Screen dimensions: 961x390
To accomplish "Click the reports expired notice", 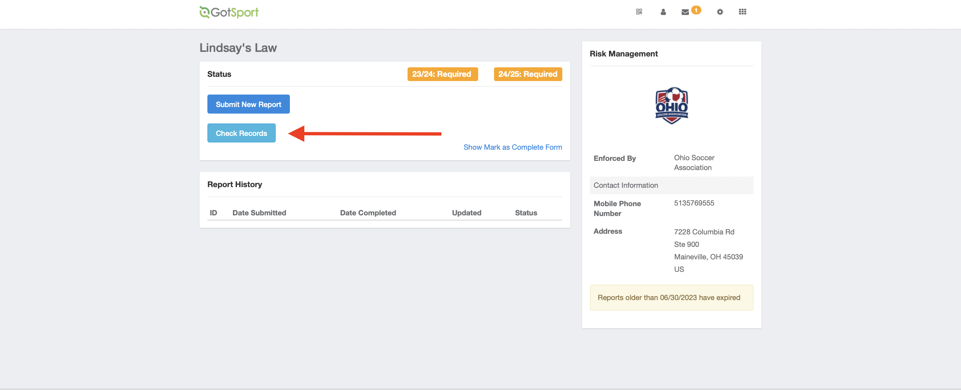I will click(671, 297).
